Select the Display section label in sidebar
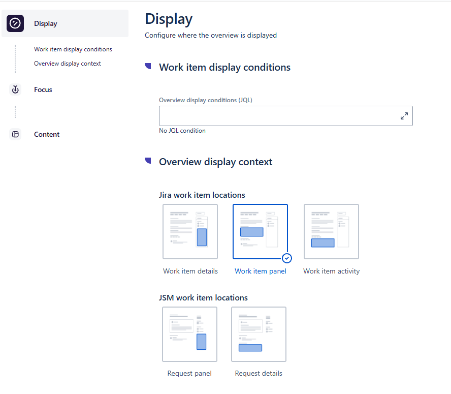The width and height of the screenshot is (451, 394). pyautogui.click(x=46, y=23)
